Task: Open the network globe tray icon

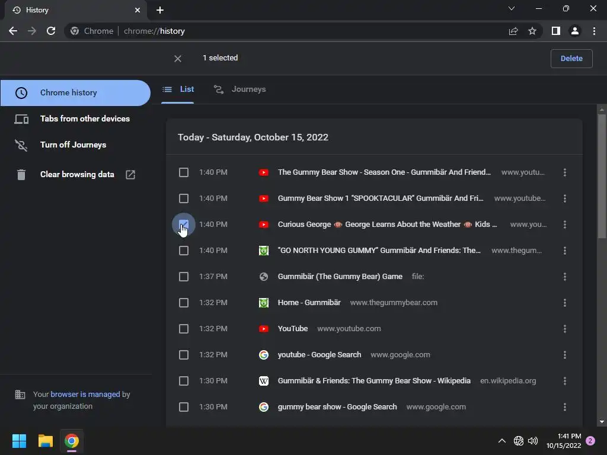Action: coord(518,441)
